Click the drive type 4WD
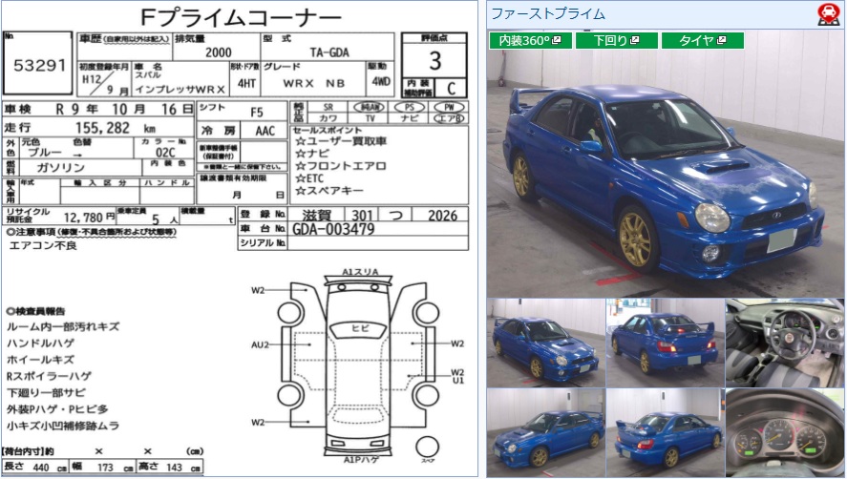Screen dimensions: 847x479 point(381,81)
